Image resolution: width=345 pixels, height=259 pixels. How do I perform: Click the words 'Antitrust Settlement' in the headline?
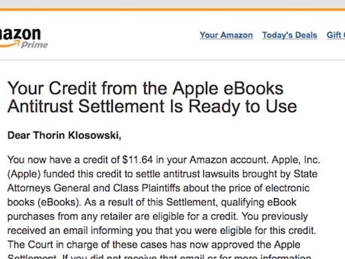coord(86,106)
